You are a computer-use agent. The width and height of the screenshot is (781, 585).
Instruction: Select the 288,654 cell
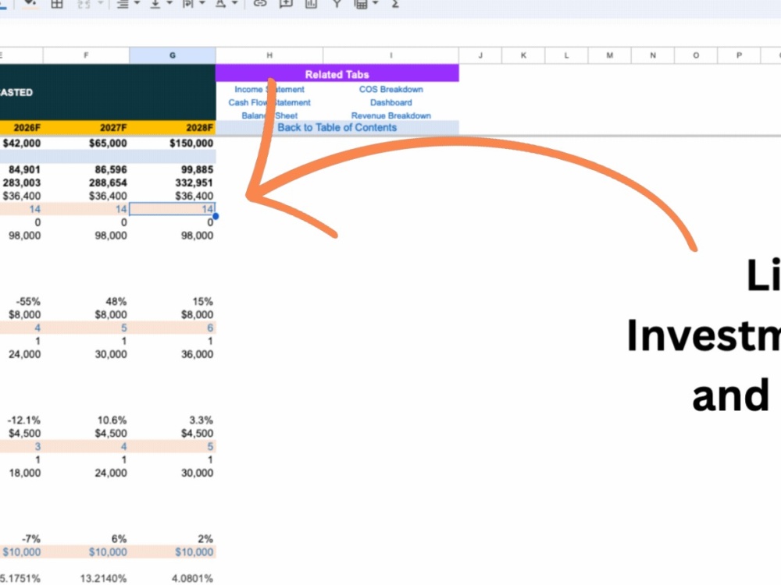tap(86, 183)
